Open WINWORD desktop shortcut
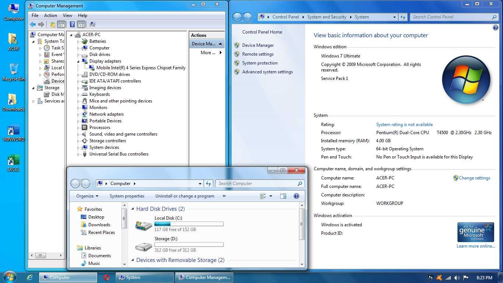Image resolution: width=503 pixels, height=283 pixels. (x=14, y=133)
